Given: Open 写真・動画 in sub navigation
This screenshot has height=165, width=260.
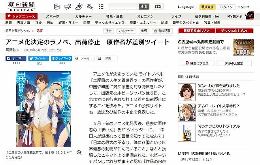Looking at the screenshot, I should [x=212, y=23].
